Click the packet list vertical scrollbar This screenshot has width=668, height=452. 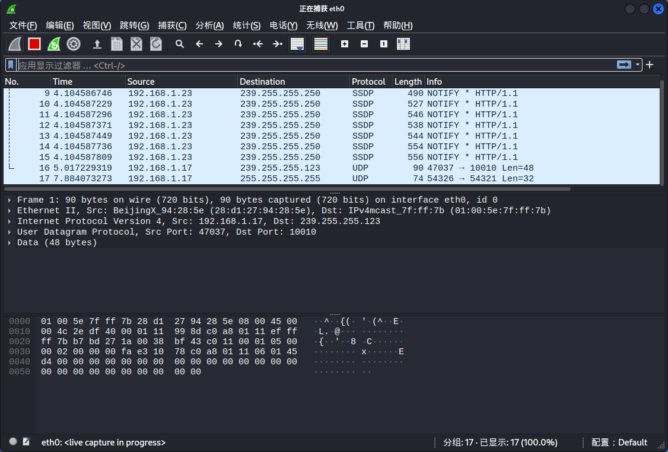(x=662, y=133)
